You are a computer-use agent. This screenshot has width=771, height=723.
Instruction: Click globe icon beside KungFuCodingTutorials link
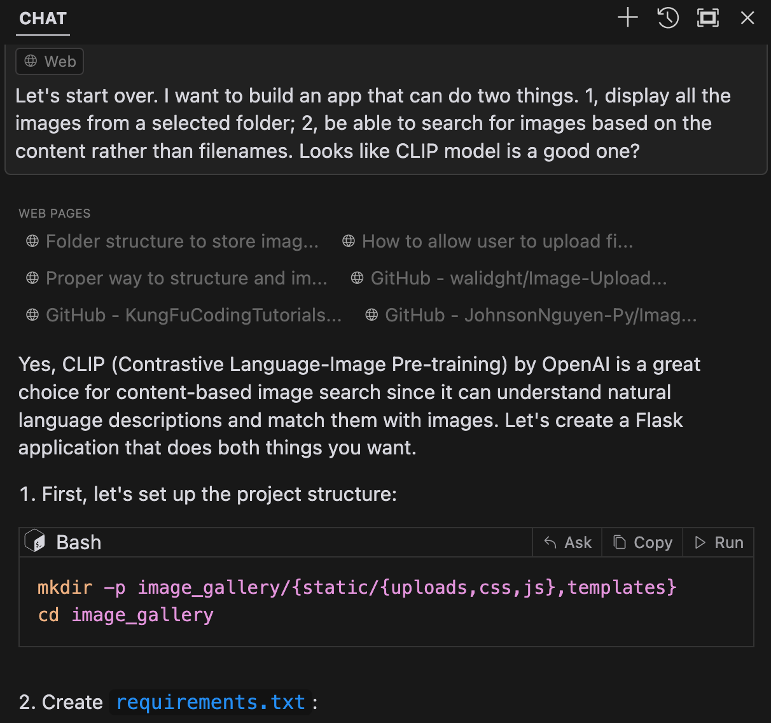(32, 315)
